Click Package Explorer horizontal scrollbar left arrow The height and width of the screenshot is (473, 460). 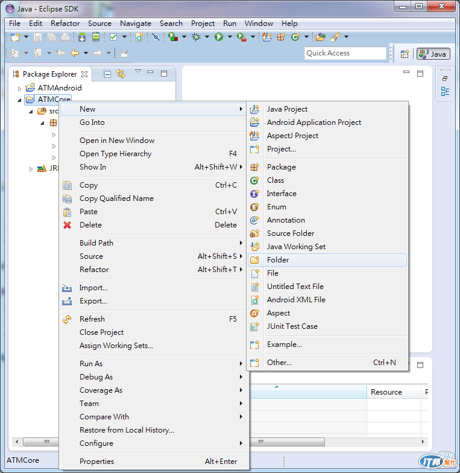17,442
